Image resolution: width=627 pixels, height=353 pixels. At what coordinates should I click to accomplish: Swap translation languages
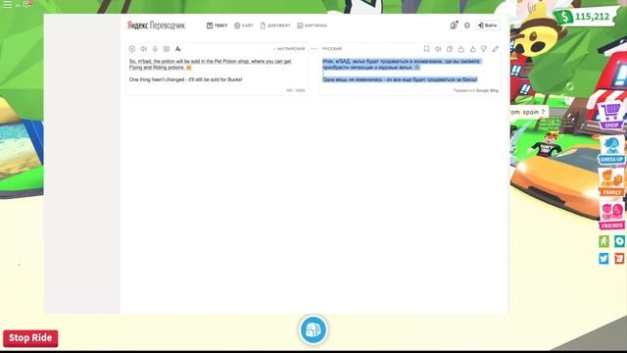313,49
